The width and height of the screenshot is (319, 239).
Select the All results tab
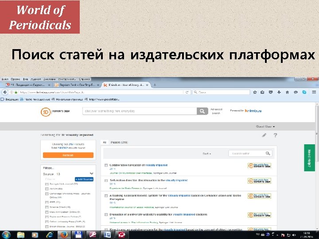(x=105, y=143)
